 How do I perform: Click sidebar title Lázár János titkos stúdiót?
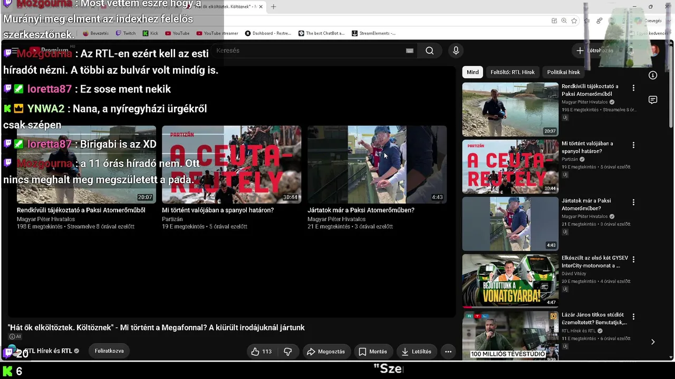coord(594,318)
